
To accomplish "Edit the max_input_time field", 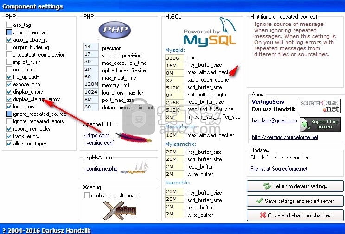I will tap(91, 77).
